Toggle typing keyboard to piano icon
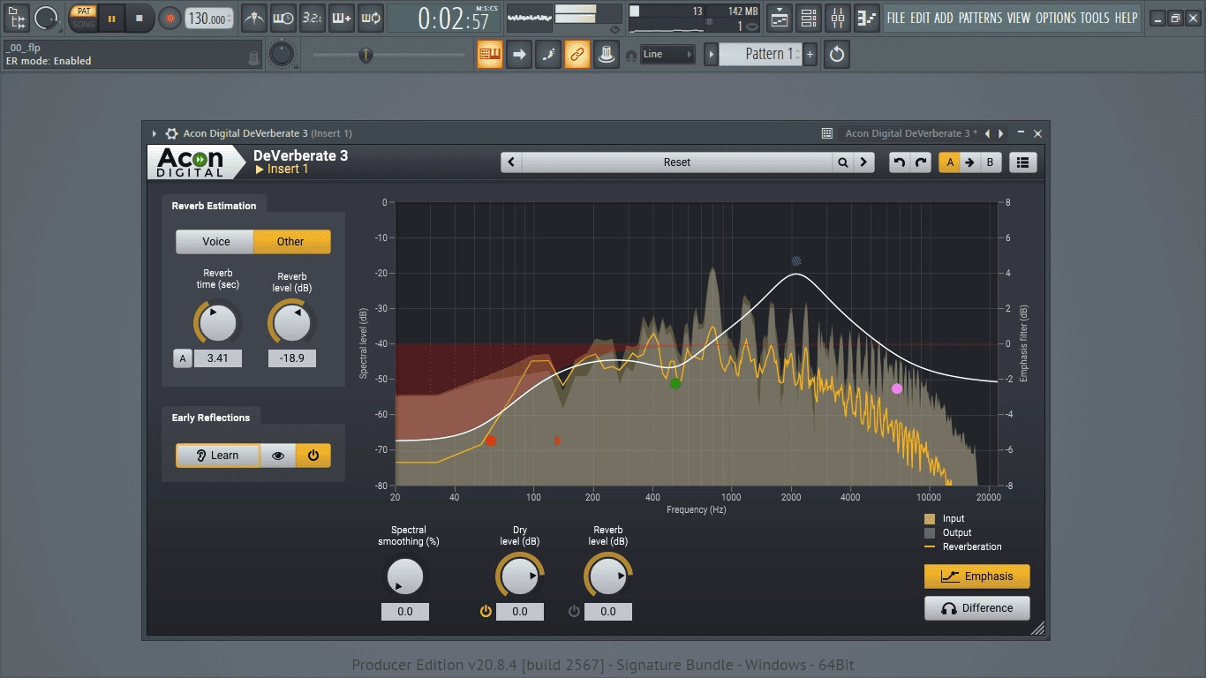 (x=490, y=55)
